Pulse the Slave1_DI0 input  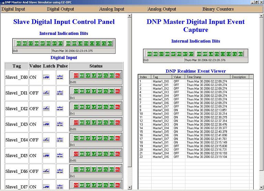60,77
